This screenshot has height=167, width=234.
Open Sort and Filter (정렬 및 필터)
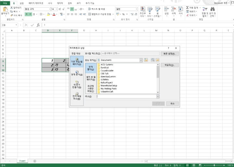[x=205, y=12]
